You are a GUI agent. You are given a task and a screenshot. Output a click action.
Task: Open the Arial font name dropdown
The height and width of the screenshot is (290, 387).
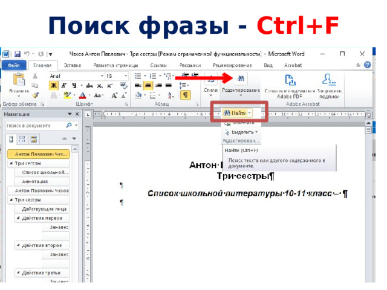tap(102, 76)
